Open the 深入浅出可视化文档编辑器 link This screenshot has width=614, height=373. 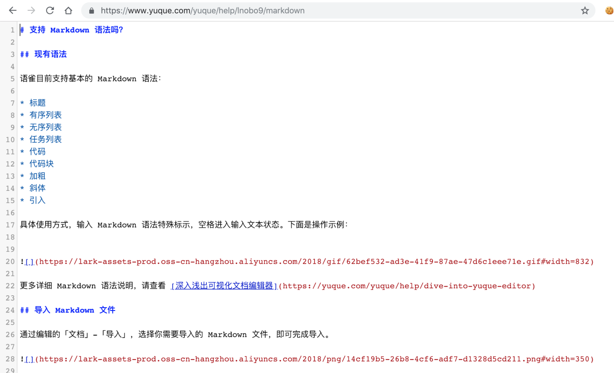(224, 286)
